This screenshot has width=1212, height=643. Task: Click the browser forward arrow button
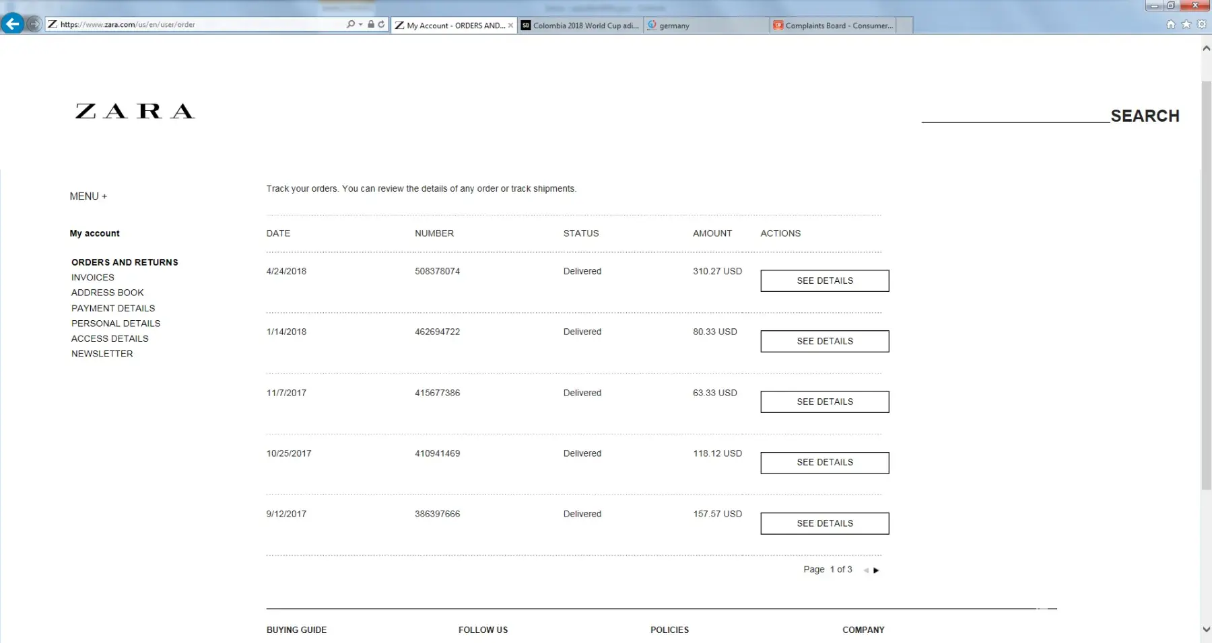tap(34, 24)
